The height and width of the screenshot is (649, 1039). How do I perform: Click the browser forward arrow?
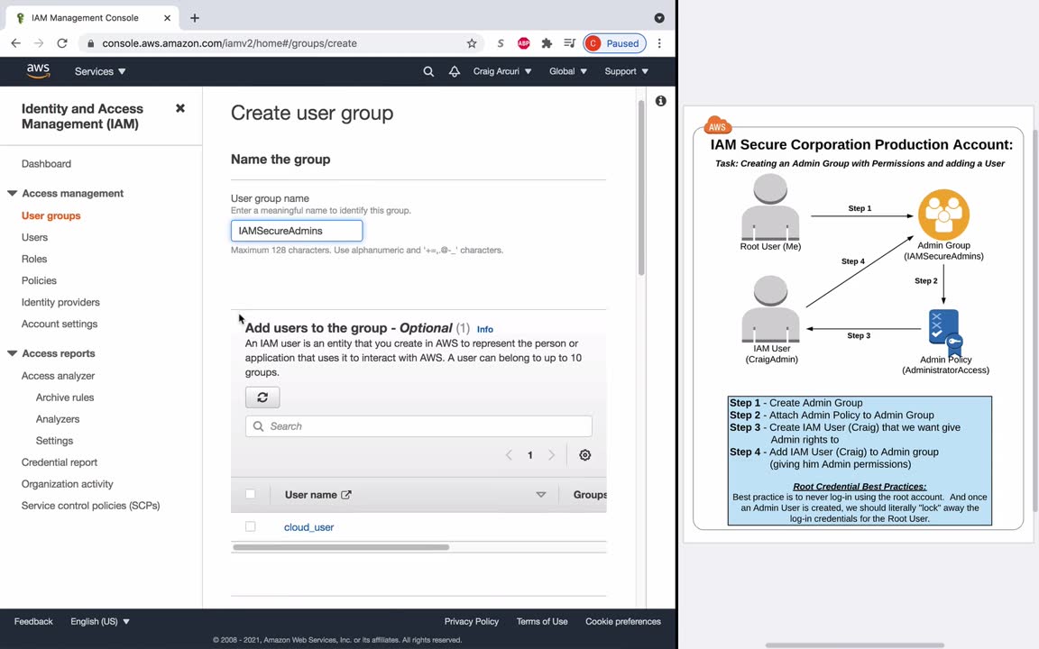39,43
